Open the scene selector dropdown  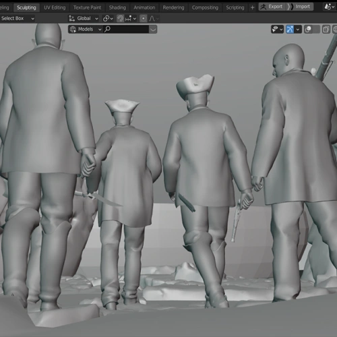(330, 7)
